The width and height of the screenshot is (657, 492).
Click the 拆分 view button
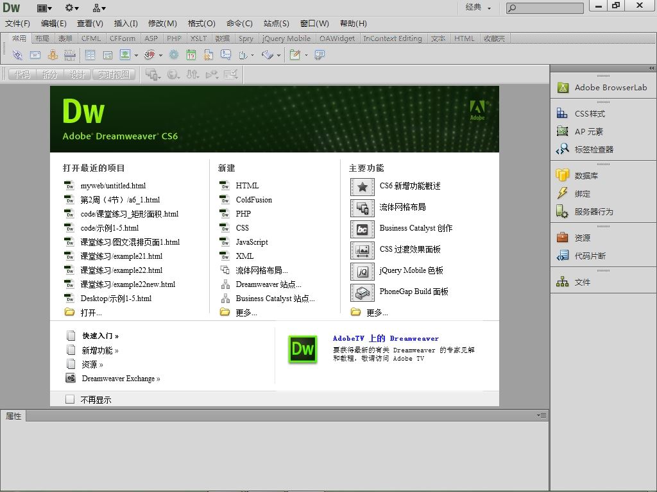(x=49, y=74)
